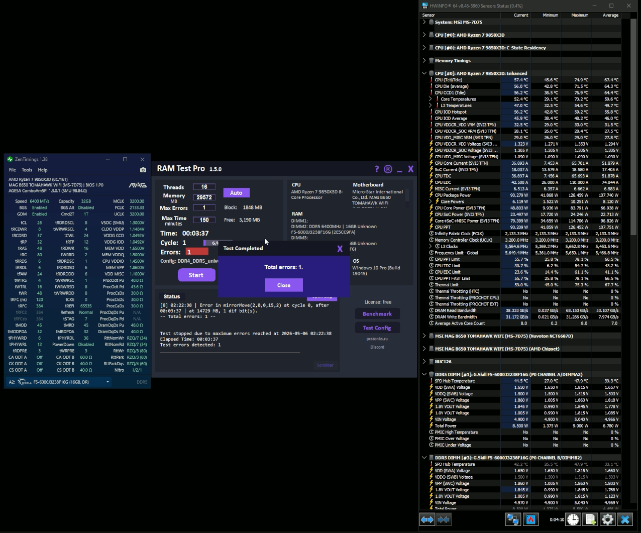Expand L3 Temperatures sub-rows
Image resolution: width=641 pixels, height=533 pixels.
(431, 105)
